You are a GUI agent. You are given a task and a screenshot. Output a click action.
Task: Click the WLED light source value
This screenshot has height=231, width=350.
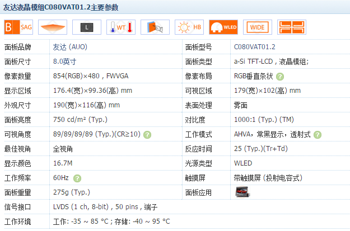coord(243,163)
